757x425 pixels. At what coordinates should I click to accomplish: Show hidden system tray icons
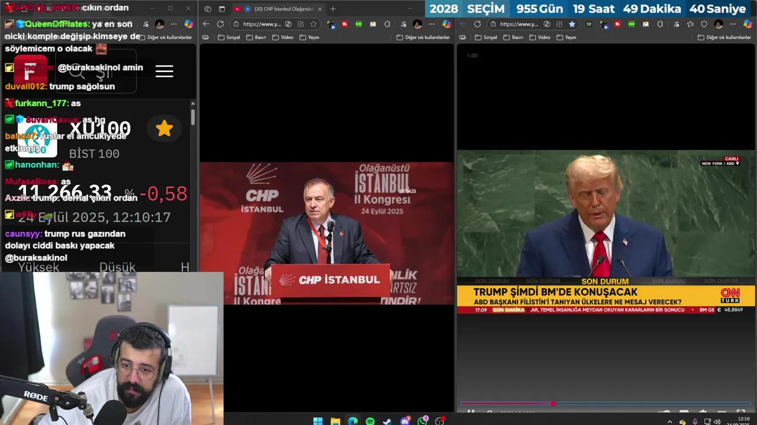669,421
